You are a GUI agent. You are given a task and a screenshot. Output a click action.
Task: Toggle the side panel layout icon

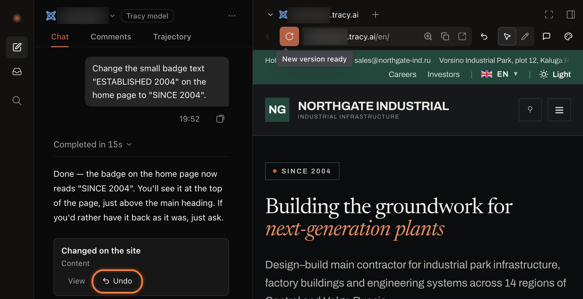pyautogui.click(x=571, y=15)
